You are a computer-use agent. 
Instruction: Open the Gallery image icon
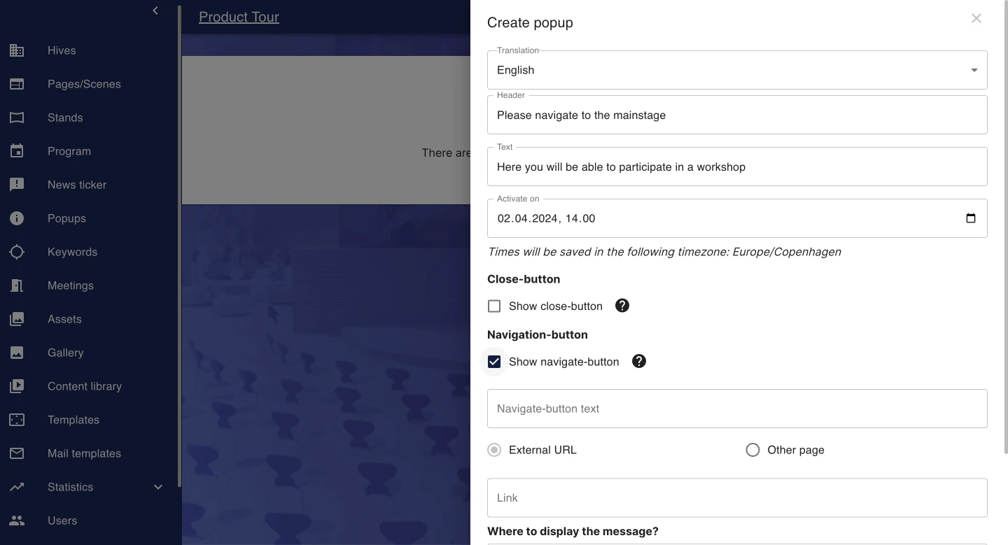17,353
